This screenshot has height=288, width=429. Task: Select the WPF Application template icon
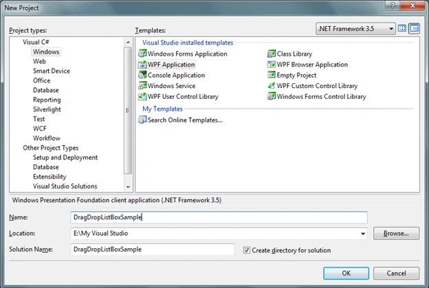[142, 65]
